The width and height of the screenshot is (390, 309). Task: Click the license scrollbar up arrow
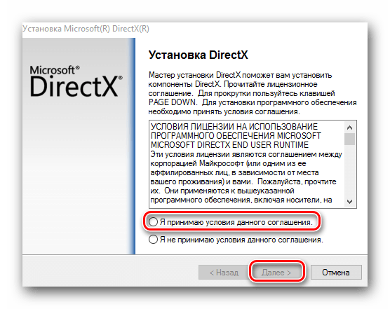(x=350, y=128)
